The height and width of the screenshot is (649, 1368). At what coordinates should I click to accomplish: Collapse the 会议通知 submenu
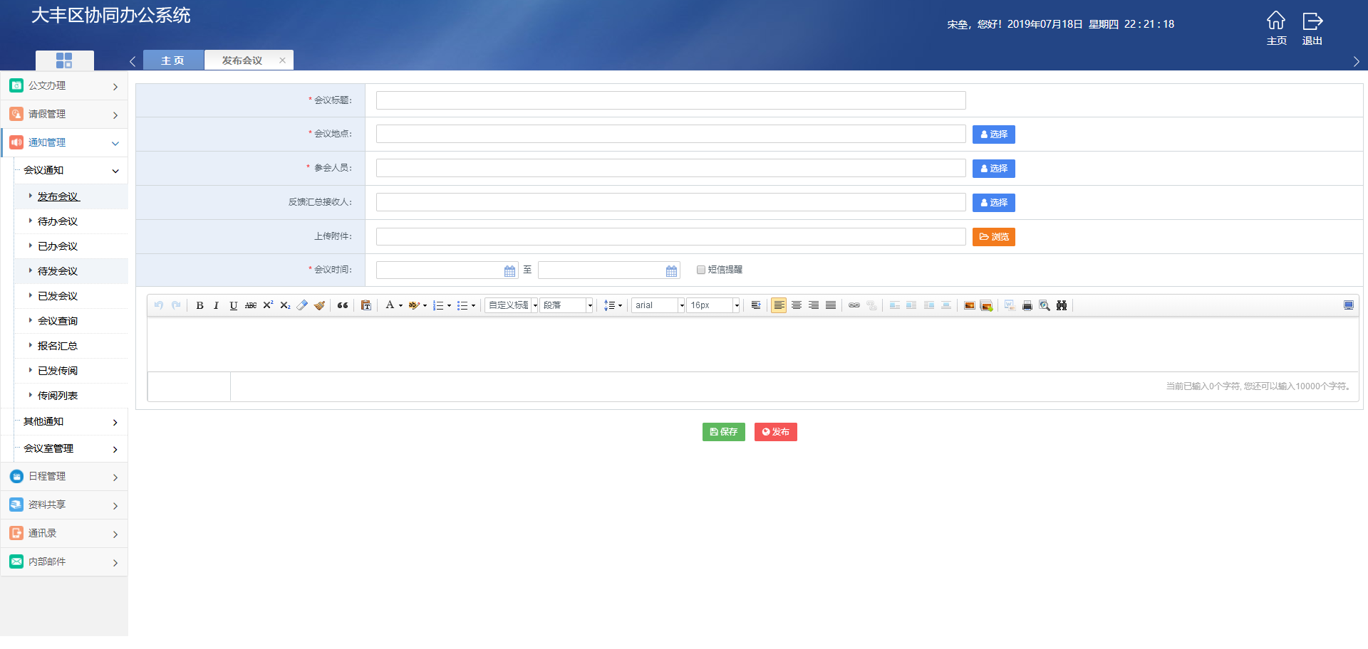tap(71, 171)
